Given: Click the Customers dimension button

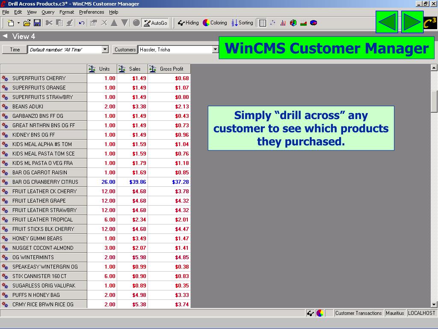Looking at the screenshot, I should point(125,50).
